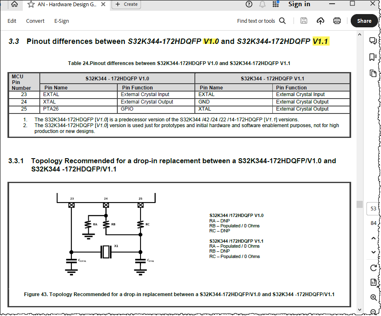Zoom in on the page
The width and height of the screenshot is (381, 316).
[x=374, y=297]
